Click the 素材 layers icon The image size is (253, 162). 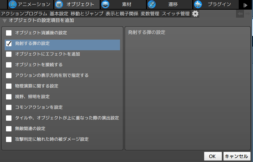tap(105, 4)
